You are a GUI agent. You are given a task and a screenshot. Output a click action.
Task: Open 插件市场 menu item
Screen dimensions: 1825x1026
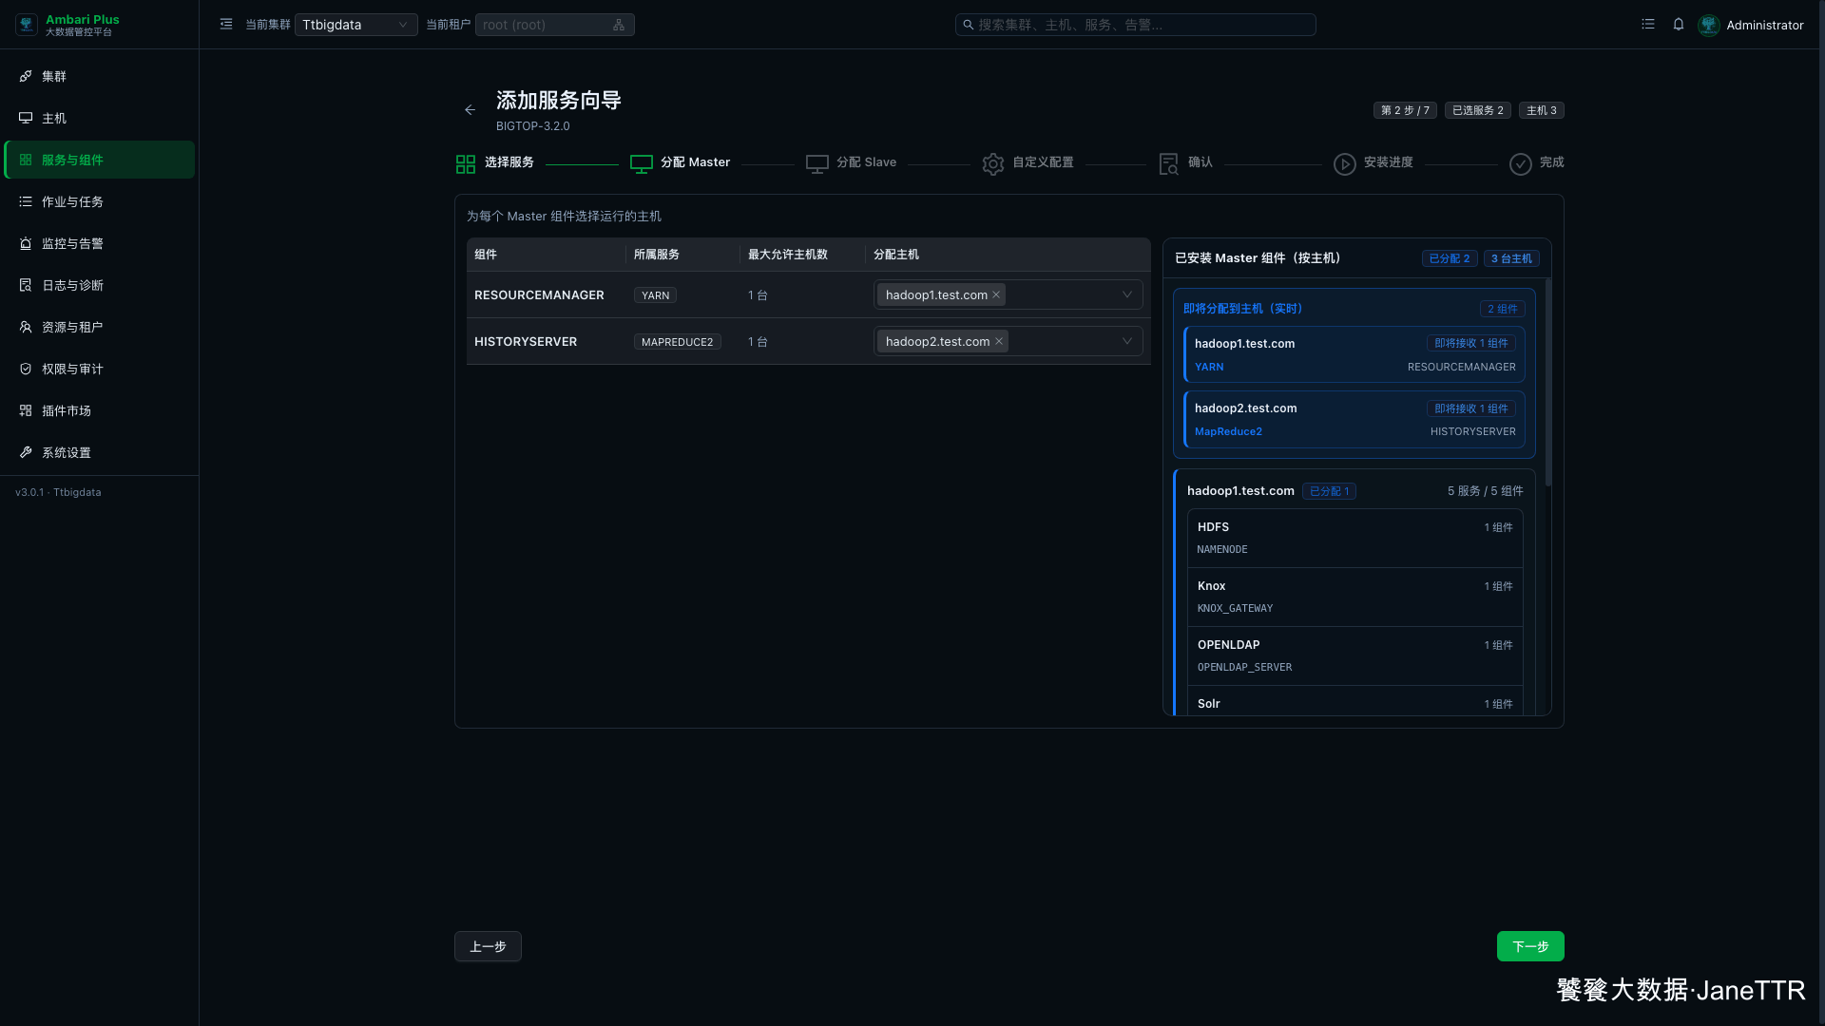pos(100,410)
